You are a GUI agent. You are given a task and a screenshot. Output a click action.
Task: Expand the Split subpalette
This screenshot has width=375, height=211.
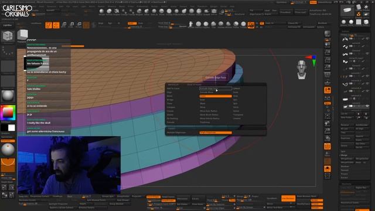point(343,151)
